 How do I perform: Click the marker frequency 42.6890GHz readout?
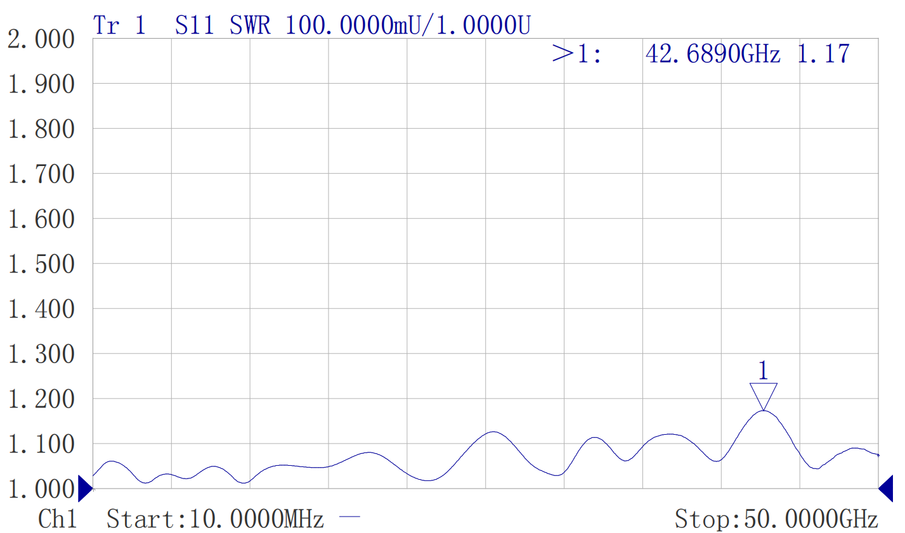[713, 54]
